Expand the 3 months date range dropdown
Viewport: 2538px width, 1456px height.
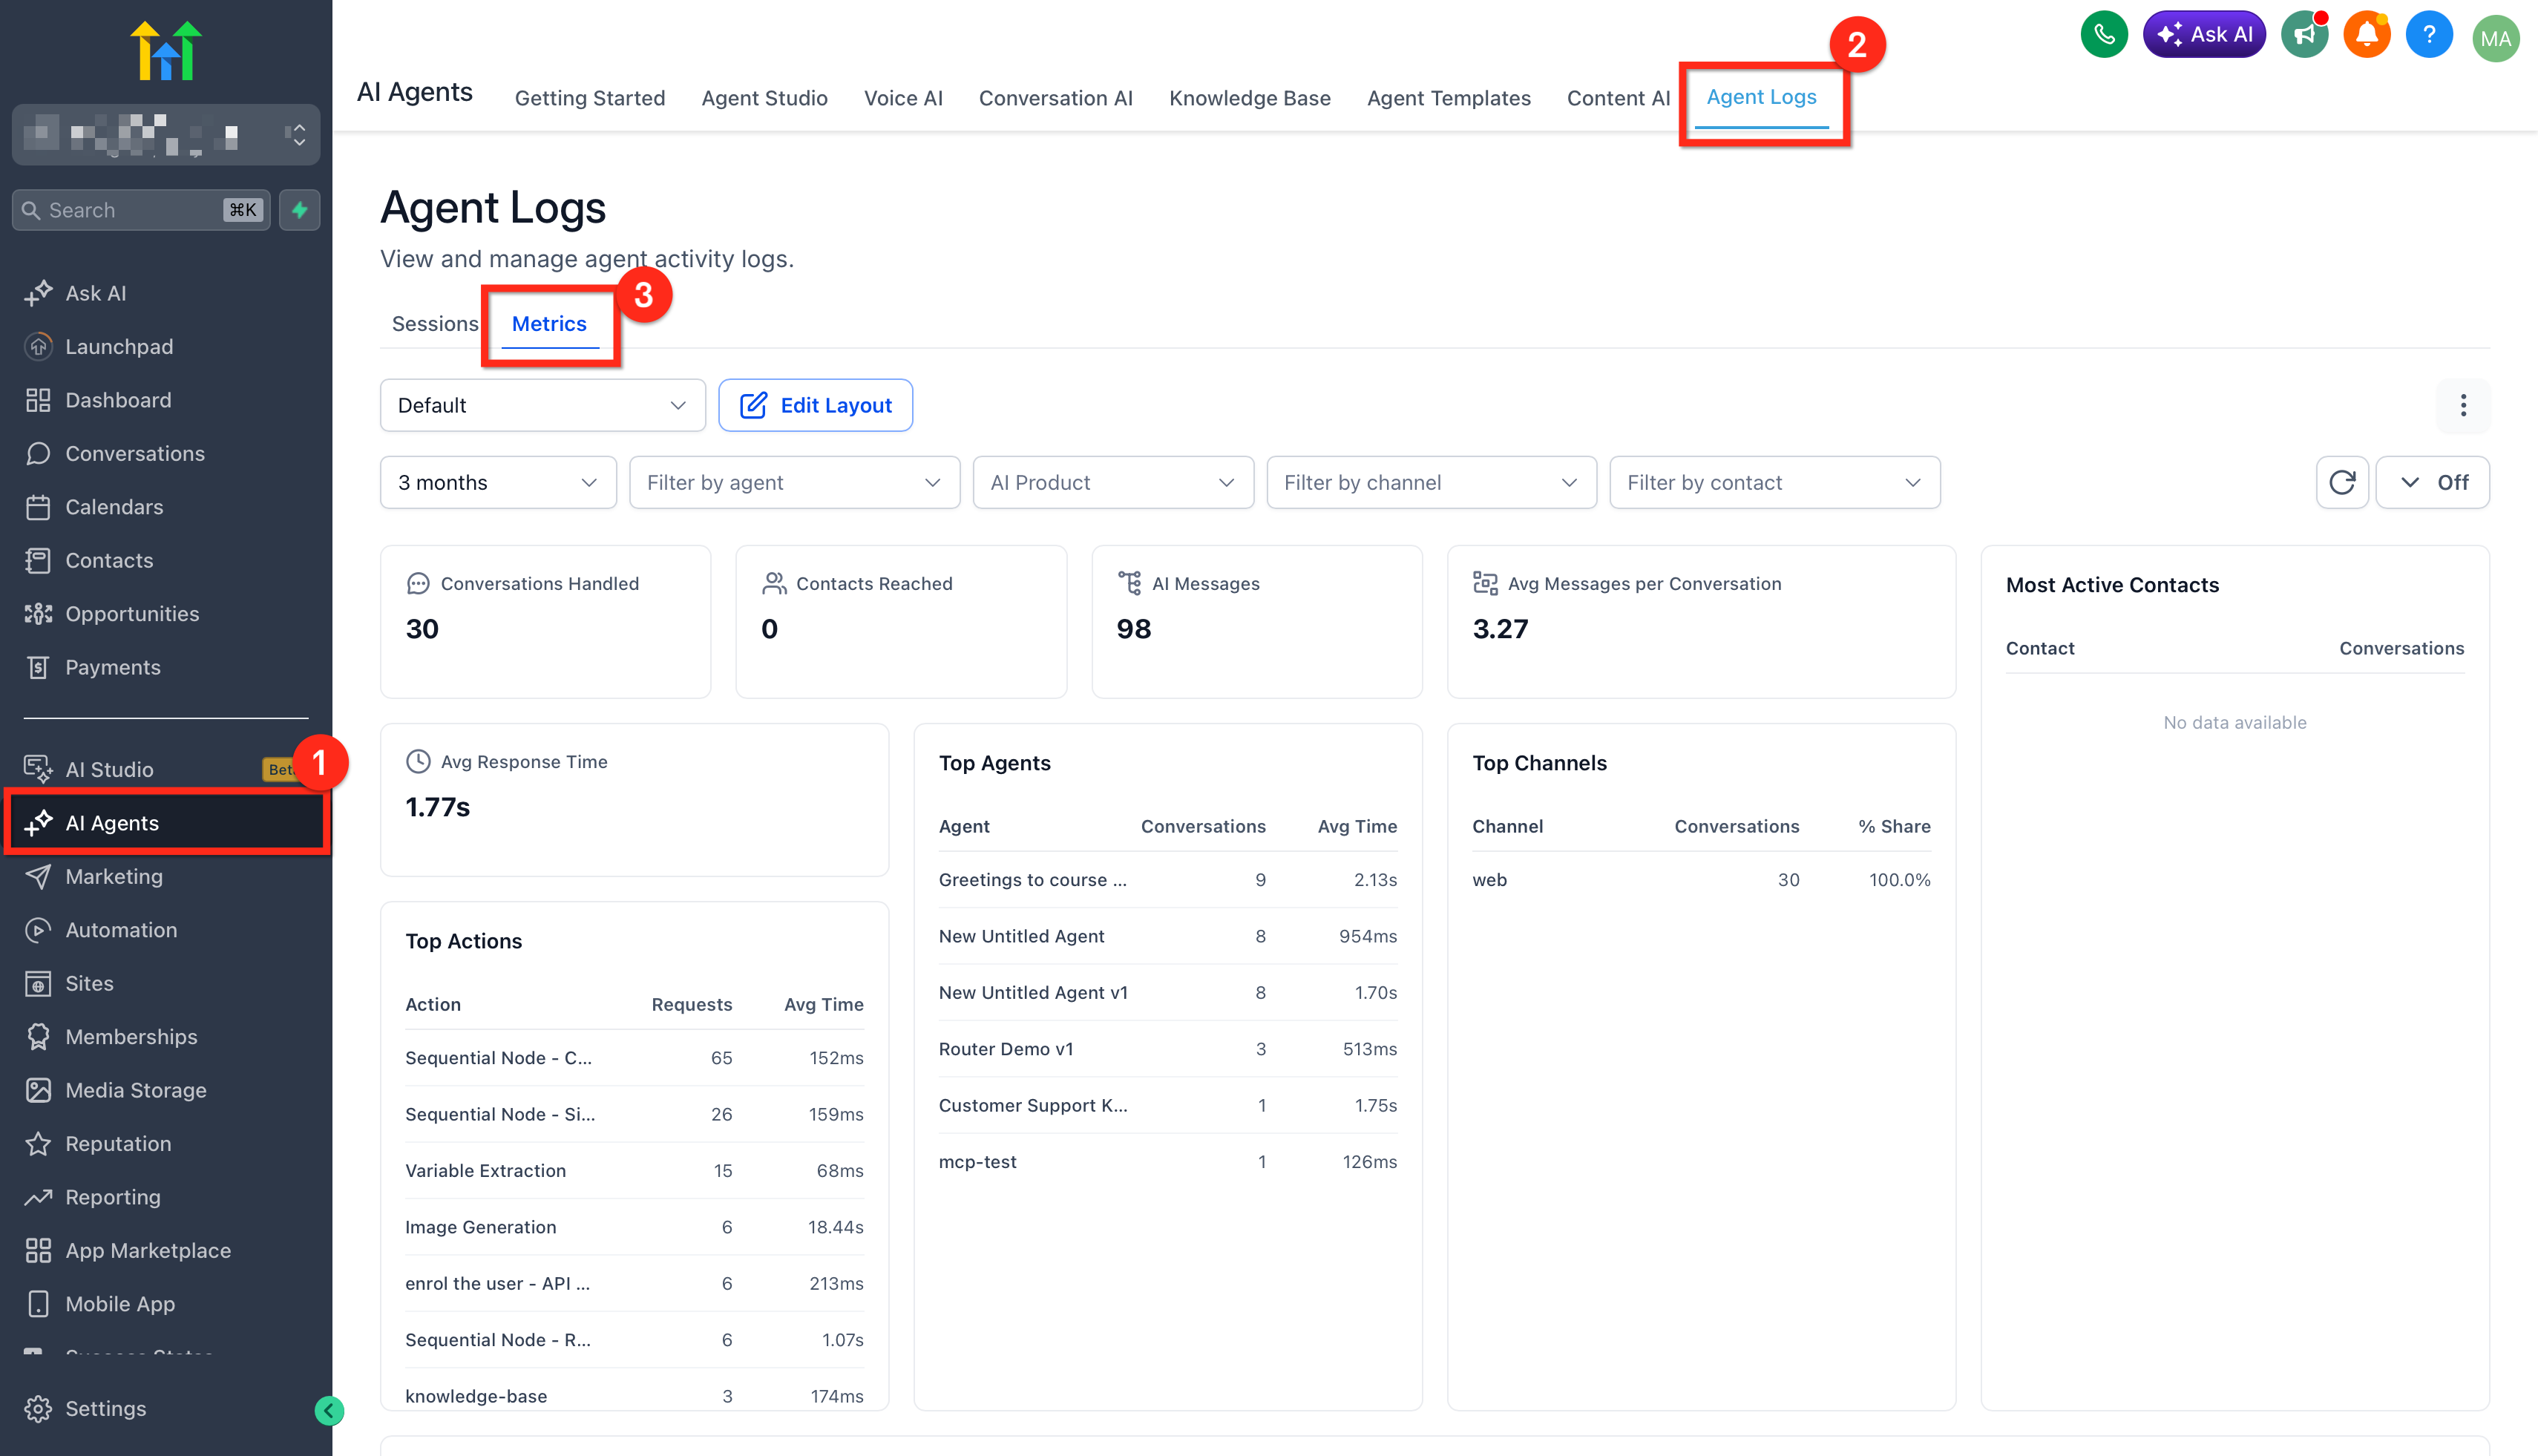tap(498, 483)
